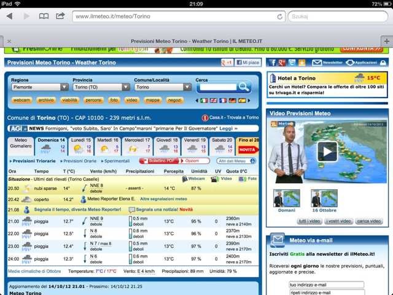Reload page via address bar refresh icon
Viewport: 393px width, 295px height.
(280, 17)
